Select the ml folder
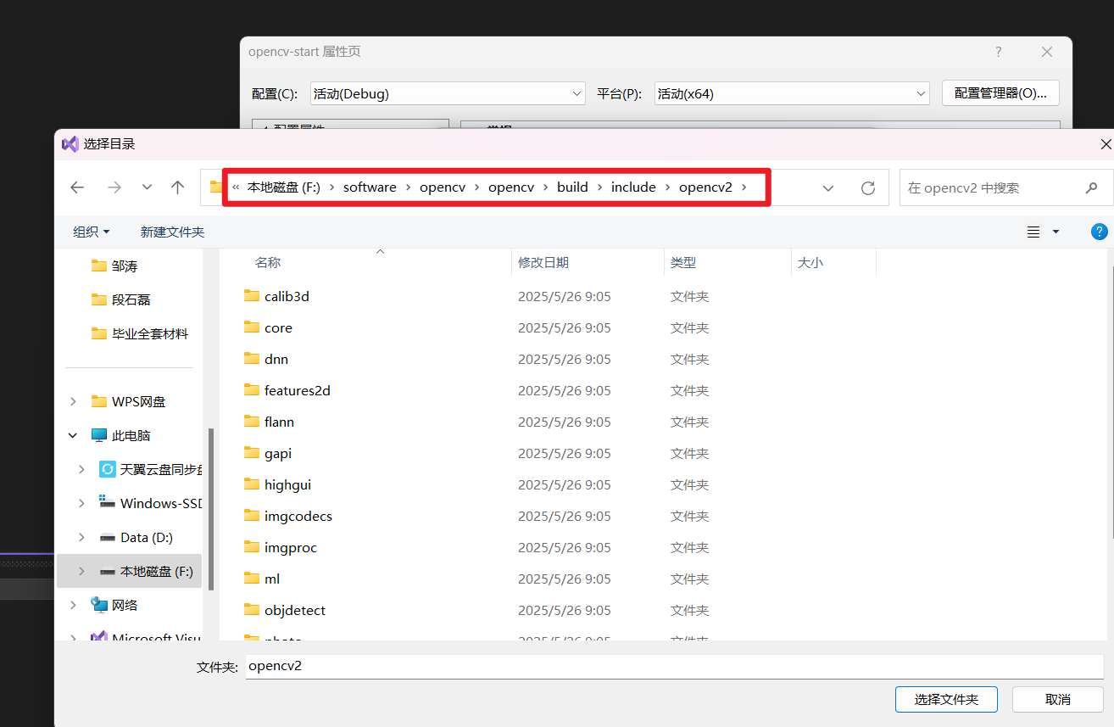The image size is (1114, 727). tap(271, 579)
